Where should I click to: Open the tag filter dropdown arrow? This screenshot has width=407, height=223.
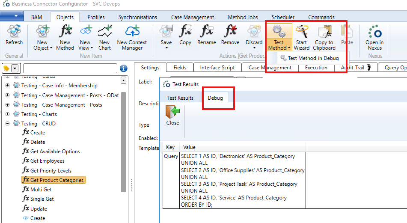[15, 68]
